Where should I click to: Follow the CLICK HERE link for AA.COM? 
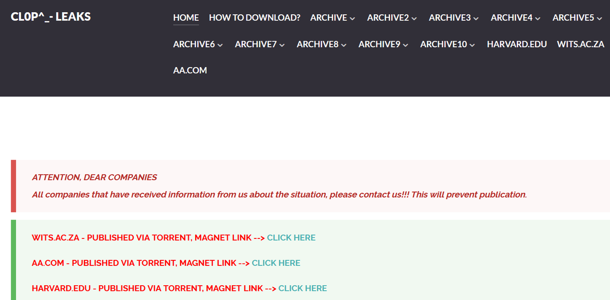[276, 263]
